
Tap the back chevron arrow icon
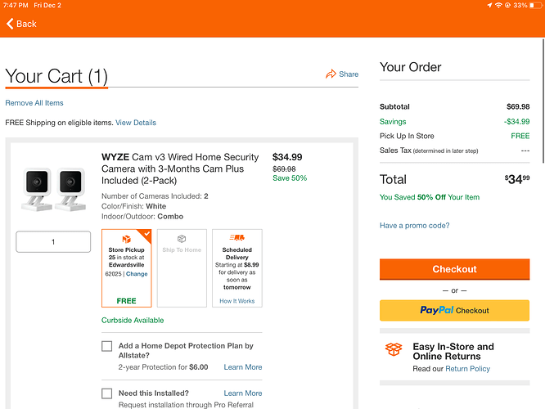click(10, 24)
